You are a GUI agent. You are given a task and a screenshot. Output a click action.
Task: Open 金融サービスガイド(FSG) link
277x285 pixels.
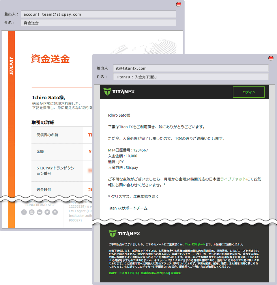pos(124,273)
